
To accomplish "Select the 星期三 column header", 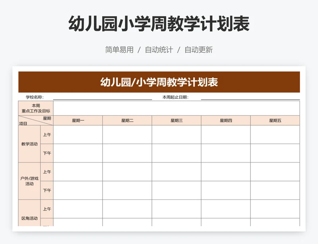I will [176, 121].
